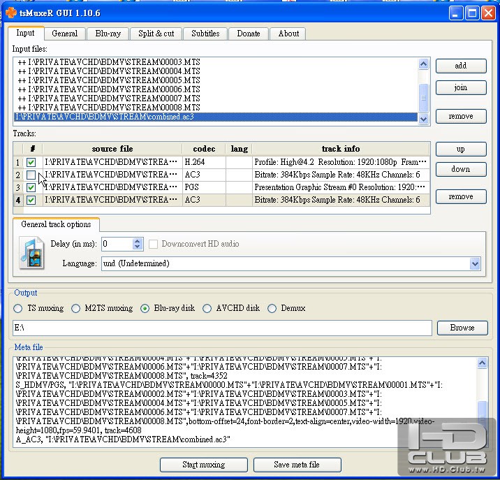
Task: Click the source file column header
Action: pyautogui.click(x=112, y=149)
